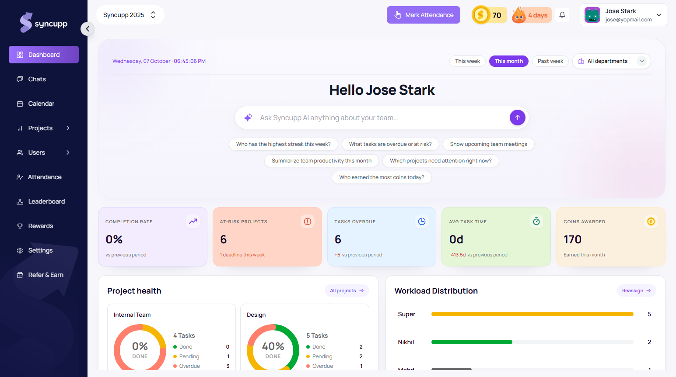Viewport: 676px width, 377px height.
Task: Click the All projects link
Action: [x=347, y=291]
